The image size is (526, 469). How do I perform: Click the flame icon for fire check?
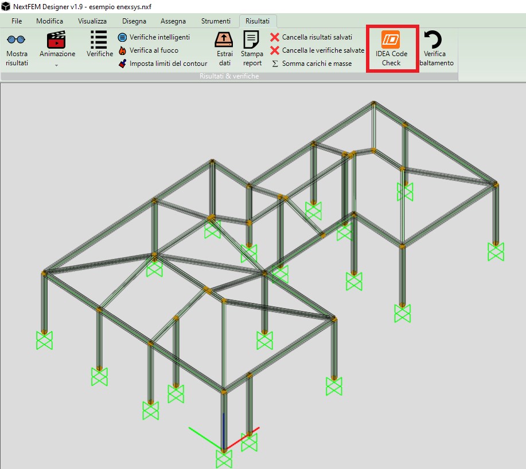click(x=122, y=50)
